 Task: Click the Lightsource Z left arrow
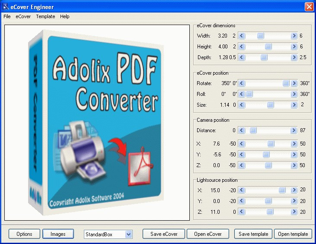pyautogui.click(x=242, y=212)
